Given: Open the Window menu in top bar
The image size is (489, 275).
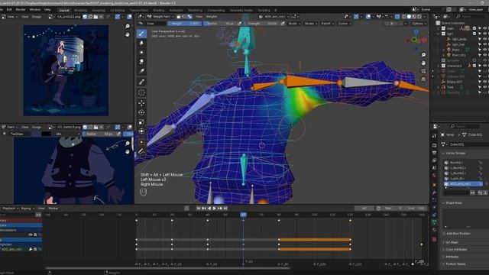Looking at the screenshot, I should point(35,10).
